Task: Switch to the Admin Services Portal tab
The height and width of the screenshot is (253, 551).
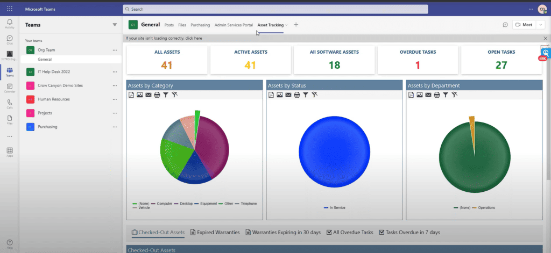Action: click(x=233, y=25)
